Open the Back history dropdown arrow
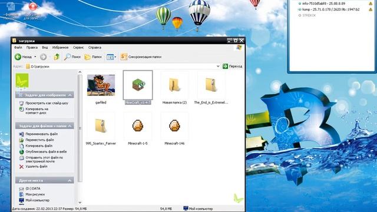The height and width of the screenshot is (212, 377). (35, 57)
